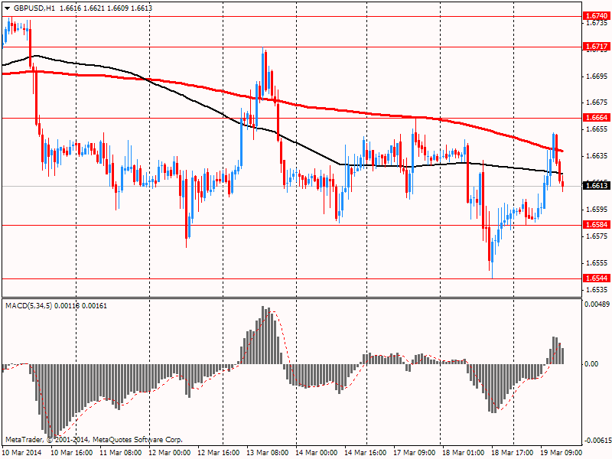Click the 0.00 MACD zero level label

591,364
